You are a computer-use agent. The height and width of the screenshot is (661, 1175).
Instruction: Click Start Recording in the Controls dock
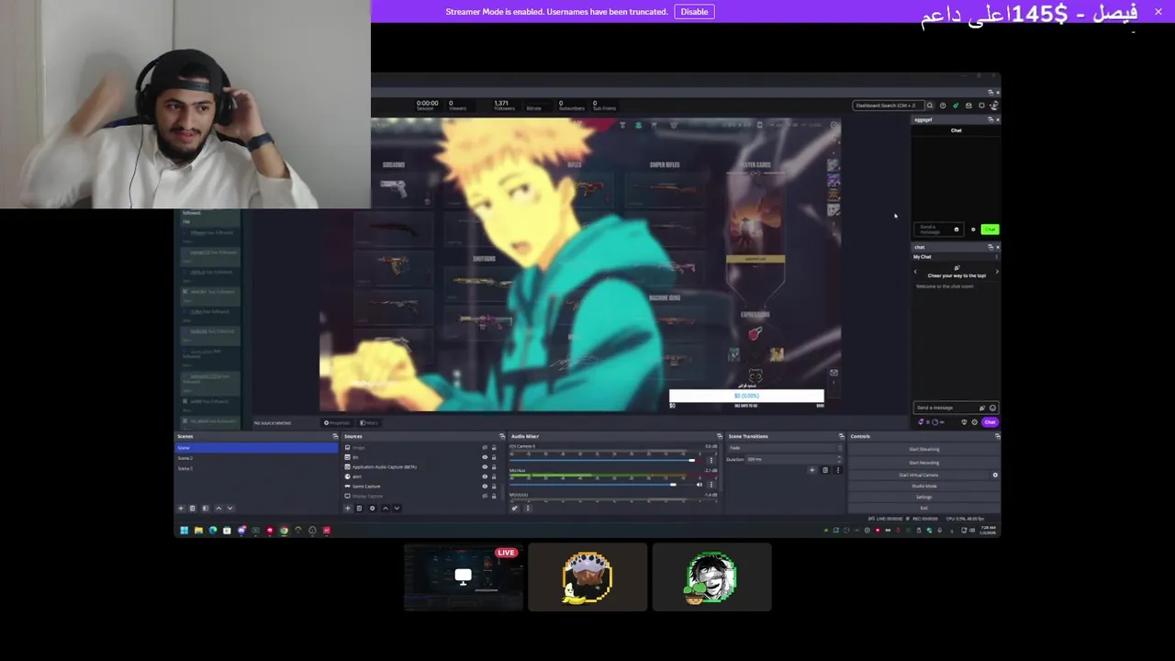[x=923, y=463]
